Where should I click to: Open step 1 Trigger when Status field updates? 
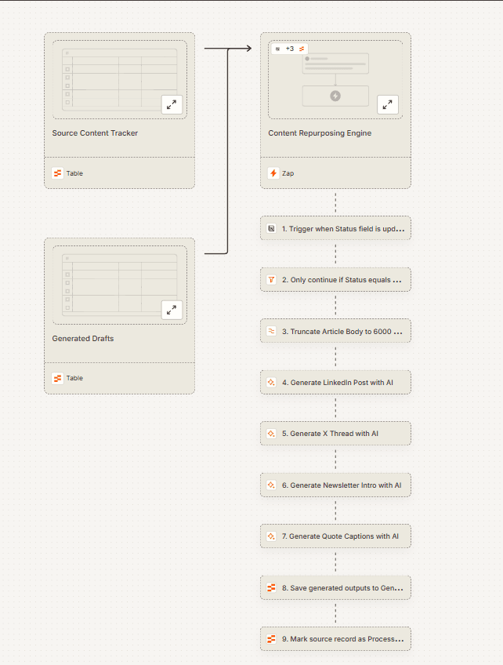tap(335, 229)
